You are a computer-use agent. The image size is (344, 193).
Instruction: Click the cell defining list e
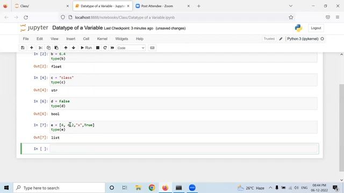click(x=183, y=127)
